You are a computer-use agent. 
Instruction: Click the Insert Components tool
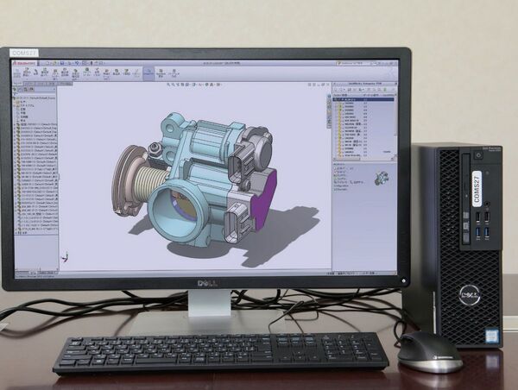(27, 72)
